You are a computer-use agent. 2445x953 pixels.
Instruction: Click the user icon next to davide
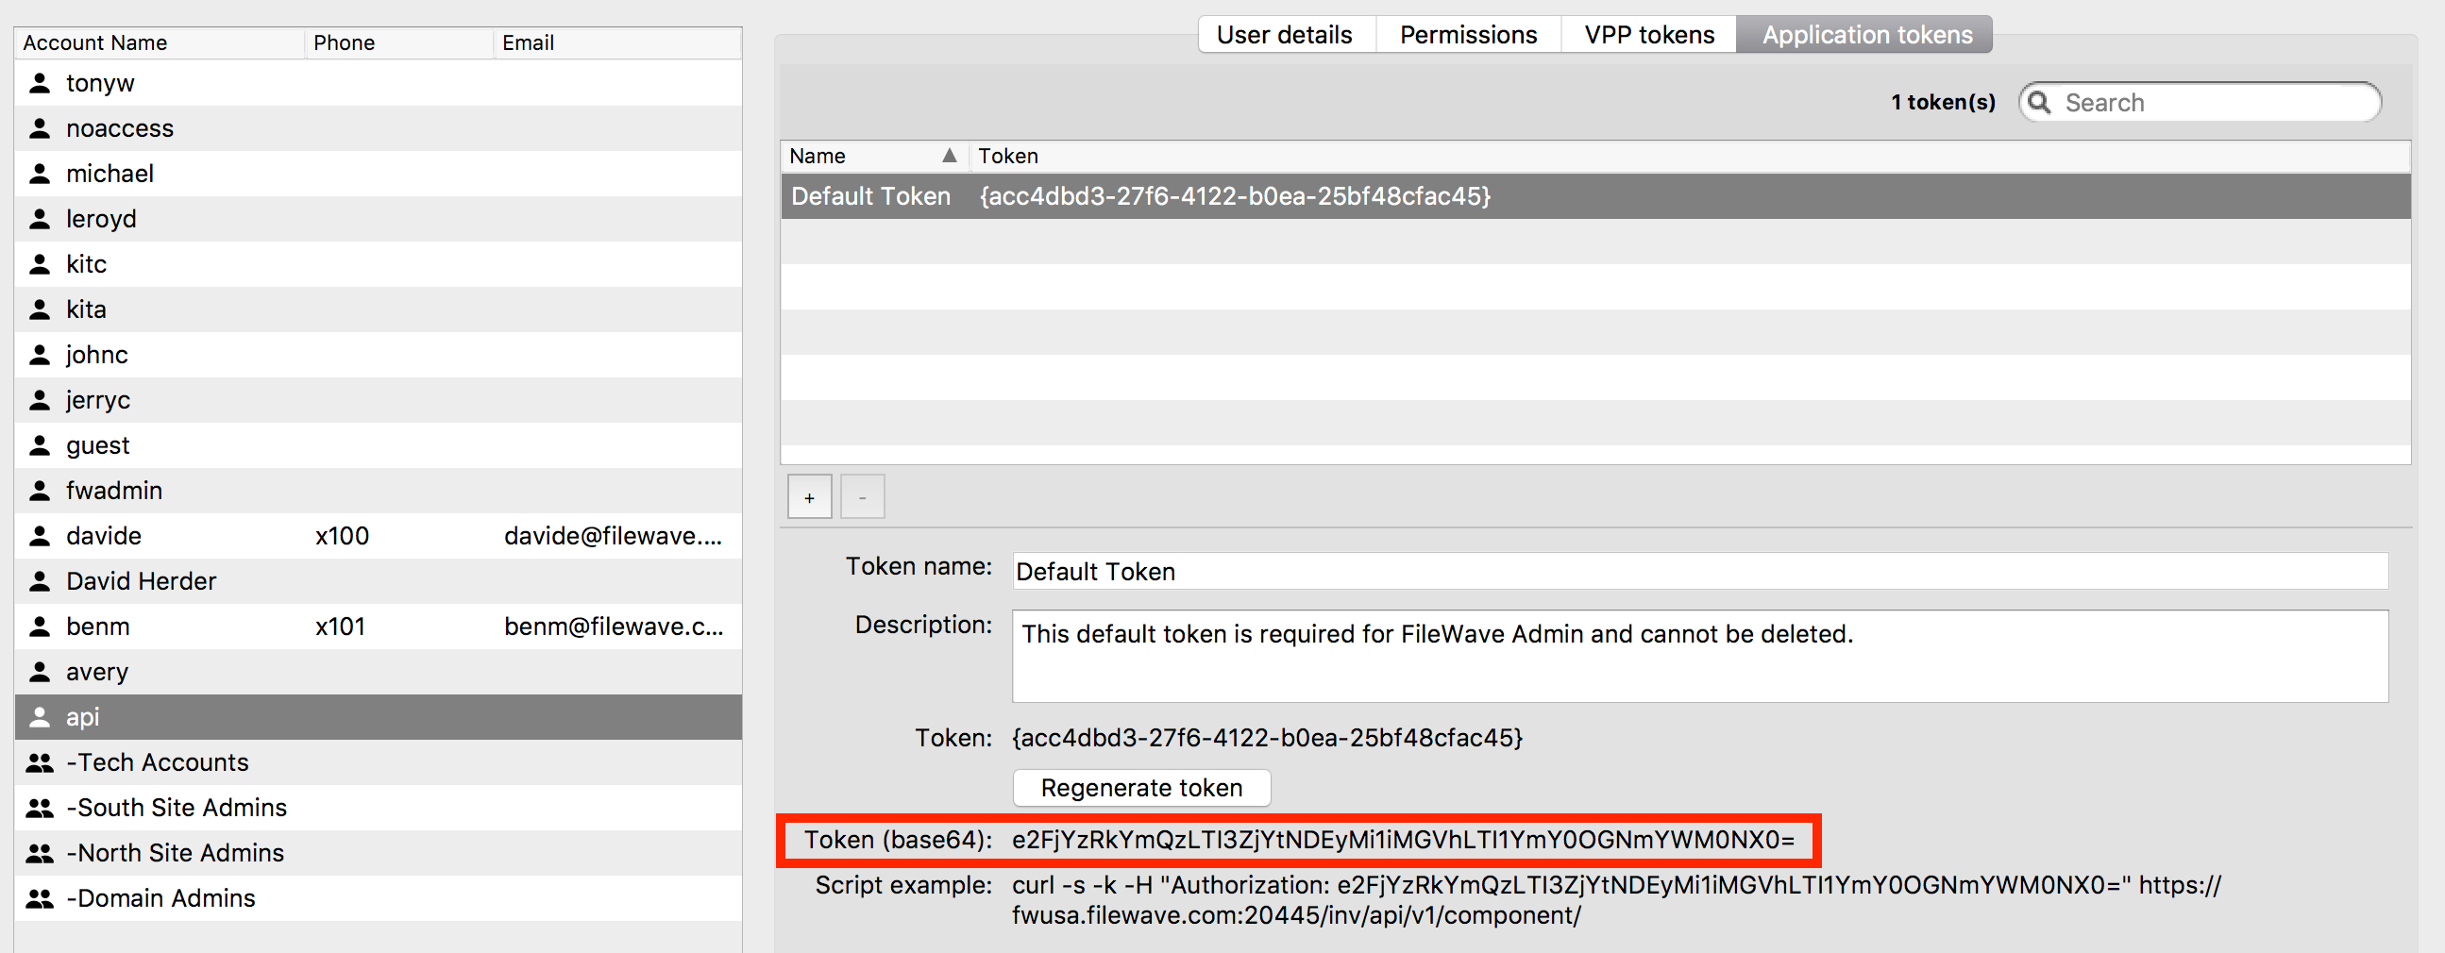point(40,536)
